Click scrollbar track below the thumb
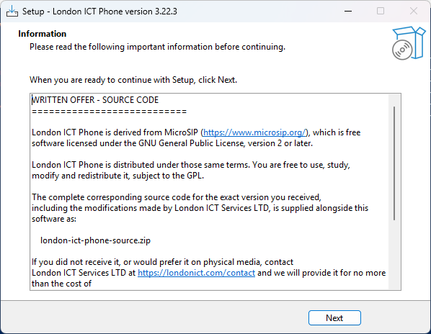Image resolution: width=431 pixels, height=334 pixels. click(394, 254)
